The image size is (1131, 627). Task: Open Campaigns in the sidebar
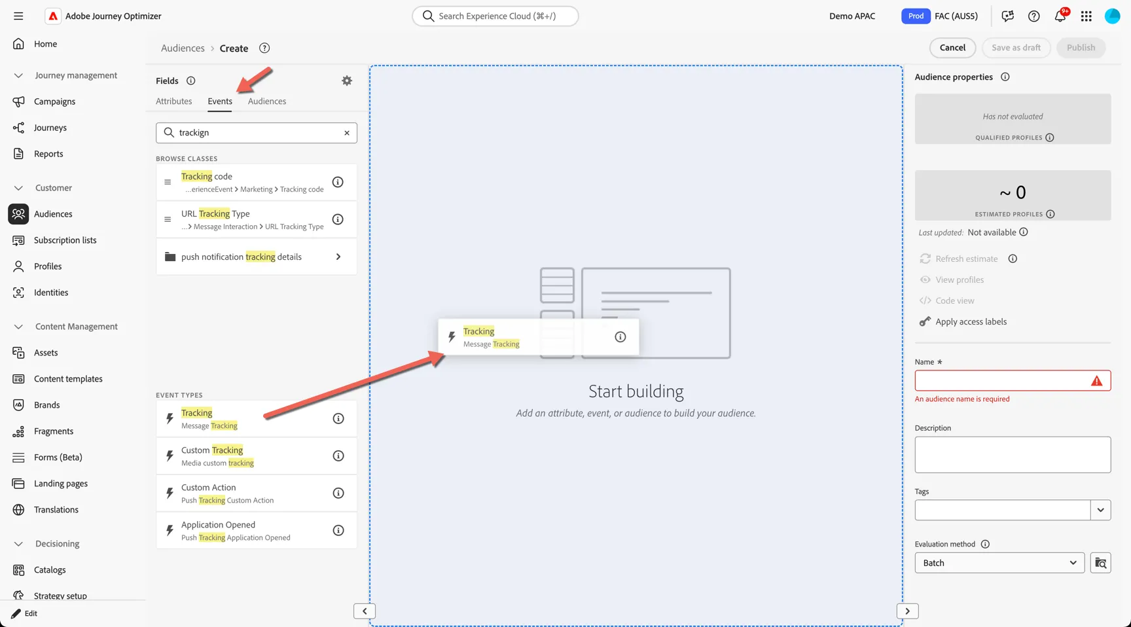click(54, 101)
